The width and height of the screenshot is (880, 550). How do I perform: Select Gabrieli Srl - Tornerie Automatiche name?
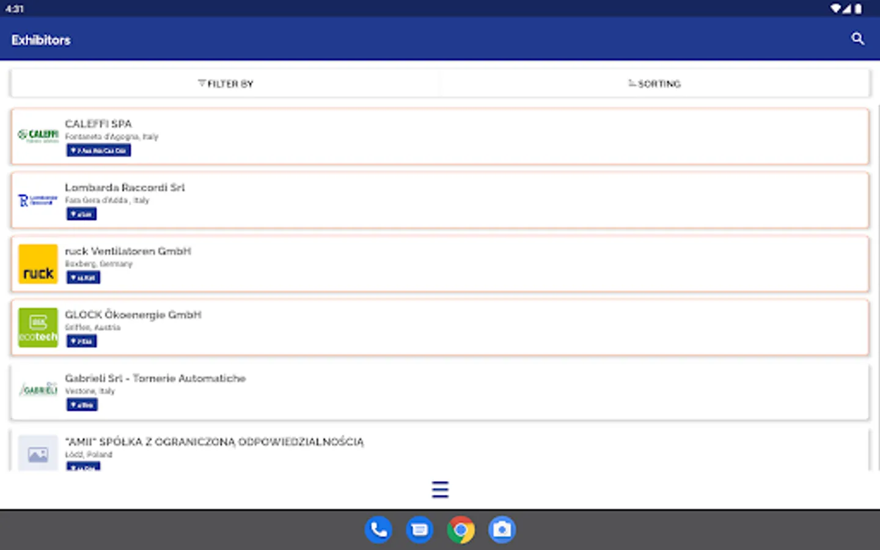coord(155,378)
